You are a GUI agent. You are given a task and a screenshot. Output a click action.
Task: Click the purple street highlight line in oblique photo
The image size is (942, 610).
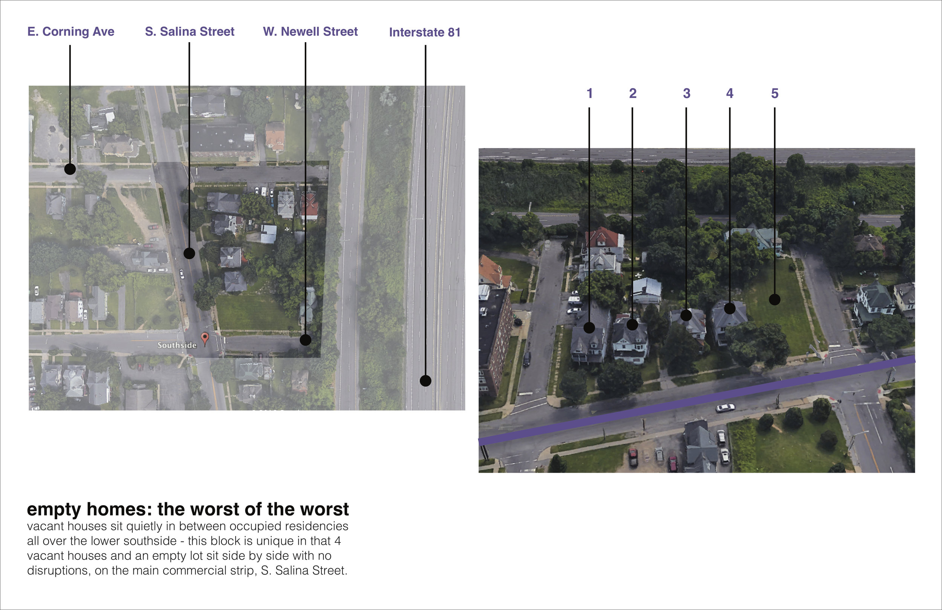point(697,400)
